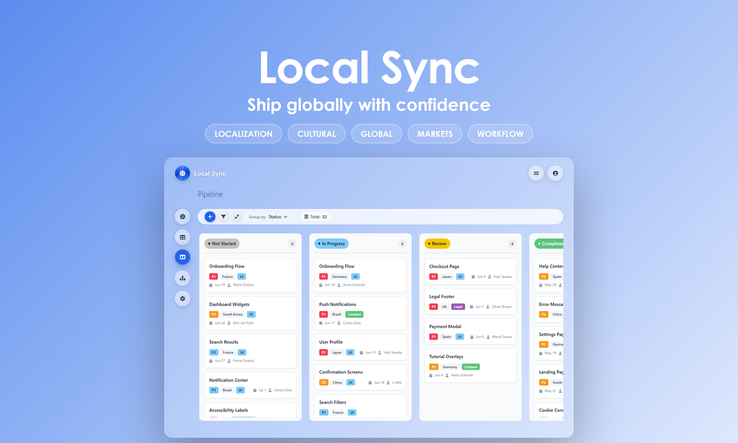Open the Search Filters card
This screenshot has width=738, height=443.
tap(360, 407)
